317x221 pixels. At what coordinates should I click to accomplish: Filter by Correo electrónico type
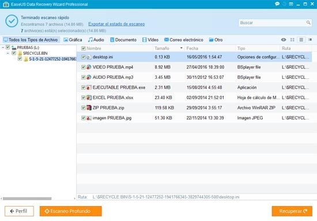pyautogui.click(x=183, y=40)
